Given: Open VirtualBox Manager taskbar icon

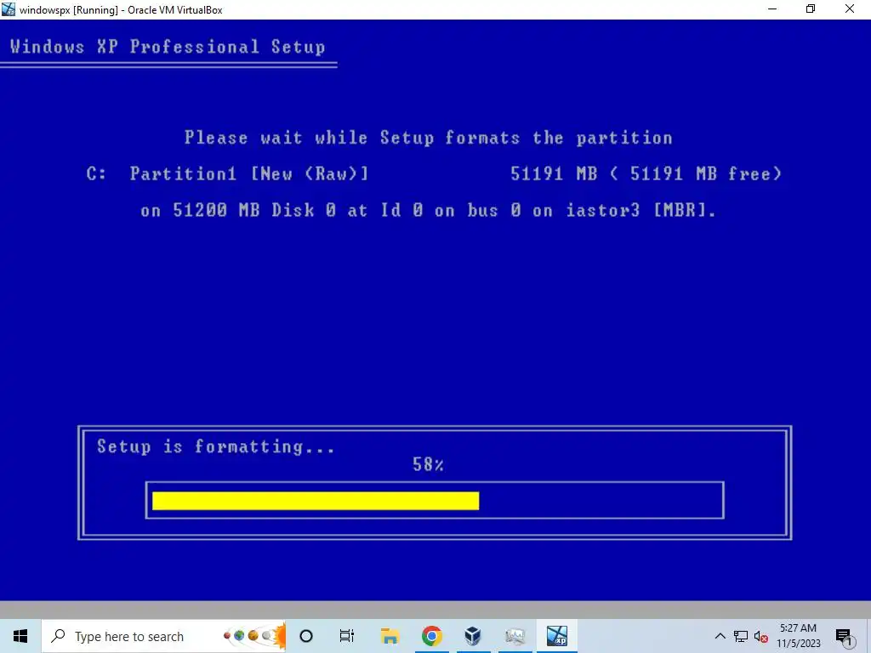Looking at the screenshot, I should pyautogui.click(x=473, y=636).
